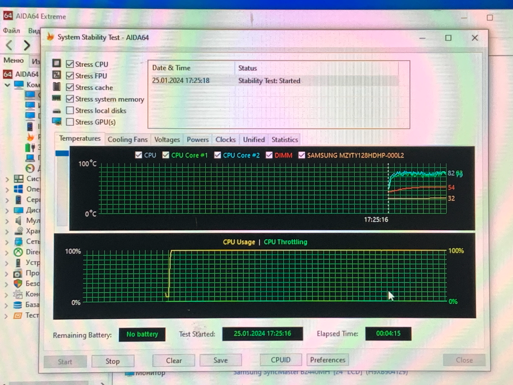513x385 pixels.
Task: Expand the Сервер tree node
Action: click(7, 200)
